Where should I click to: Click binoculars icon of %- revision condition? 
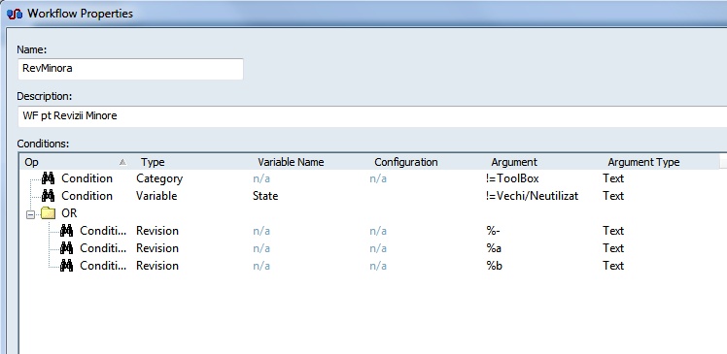pyautogui.click(x=66, y=231)
